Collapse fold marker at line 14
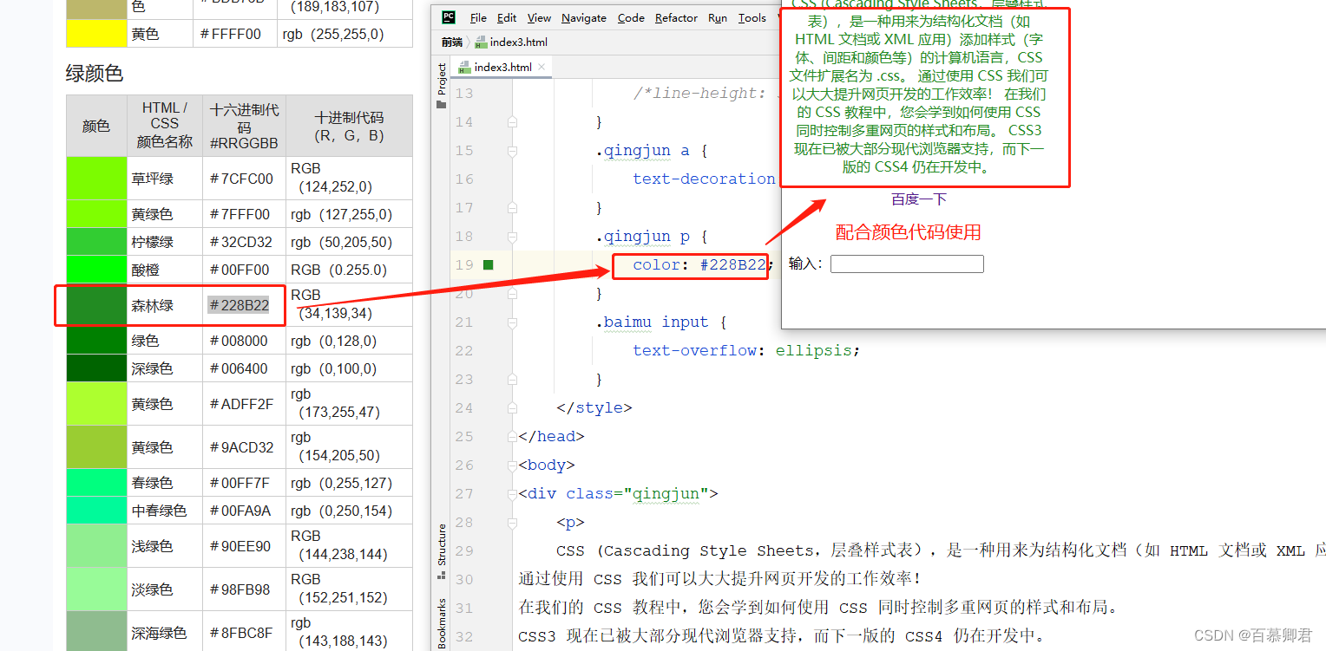 click(512, 122)
